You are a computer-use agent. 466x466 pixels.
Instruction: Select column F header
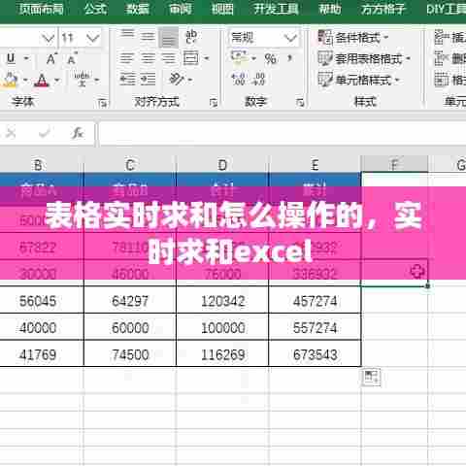pos(394,164)
